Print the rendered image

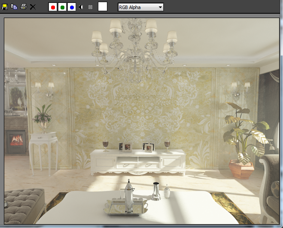24,7
